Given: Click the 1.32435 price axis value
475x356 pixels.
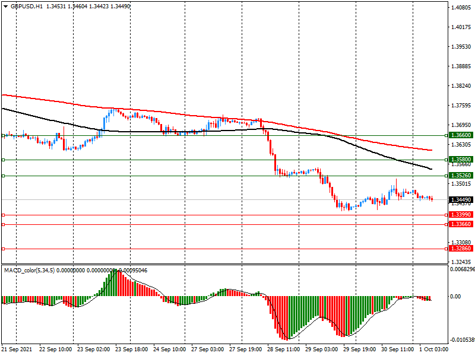Looking at the screenshot, I should (x=461, y=262).
